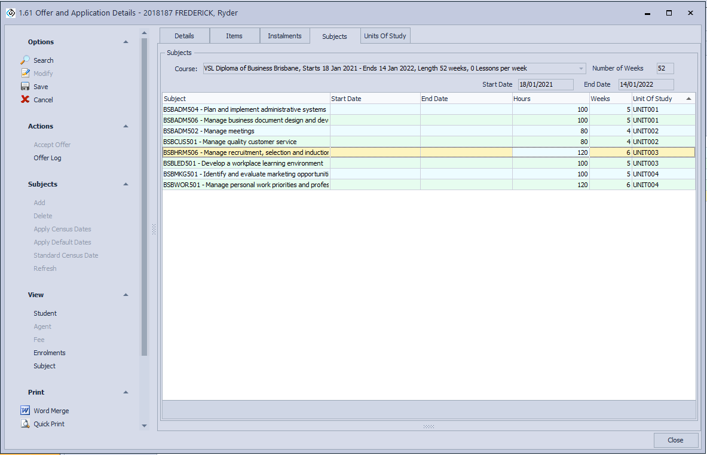Switch to the Details tab
The height and width of the screenshot is (455, 707).
(184, 36)
